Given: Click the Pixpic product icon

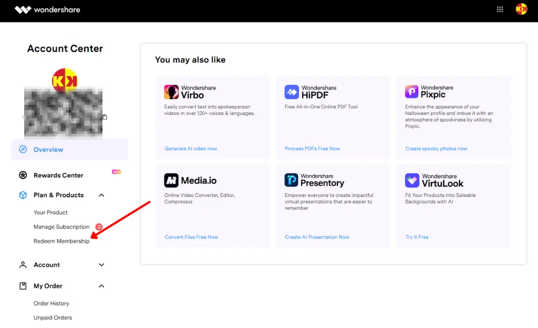Looking at the screenshot, I should pyautogui.click(x=411, y=92).
